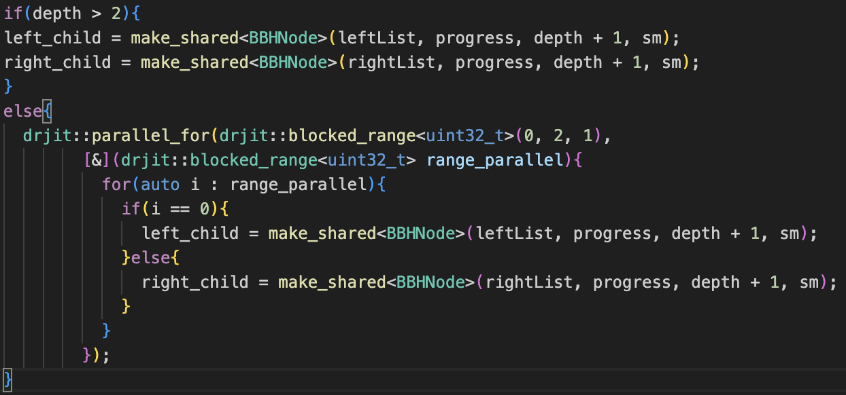Click the parallel_for function name
Screen dimensions: 846x395
point(151,135)
